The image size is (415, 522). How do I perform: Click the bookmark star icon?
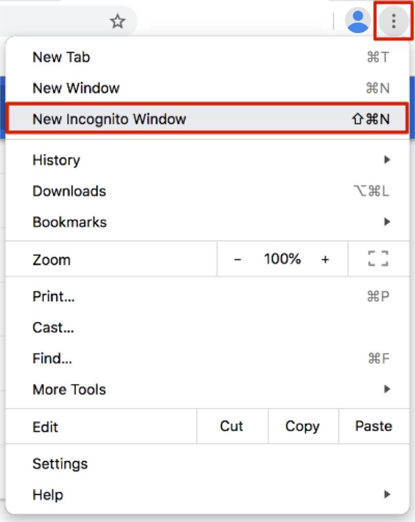click(x=118, y=21)
